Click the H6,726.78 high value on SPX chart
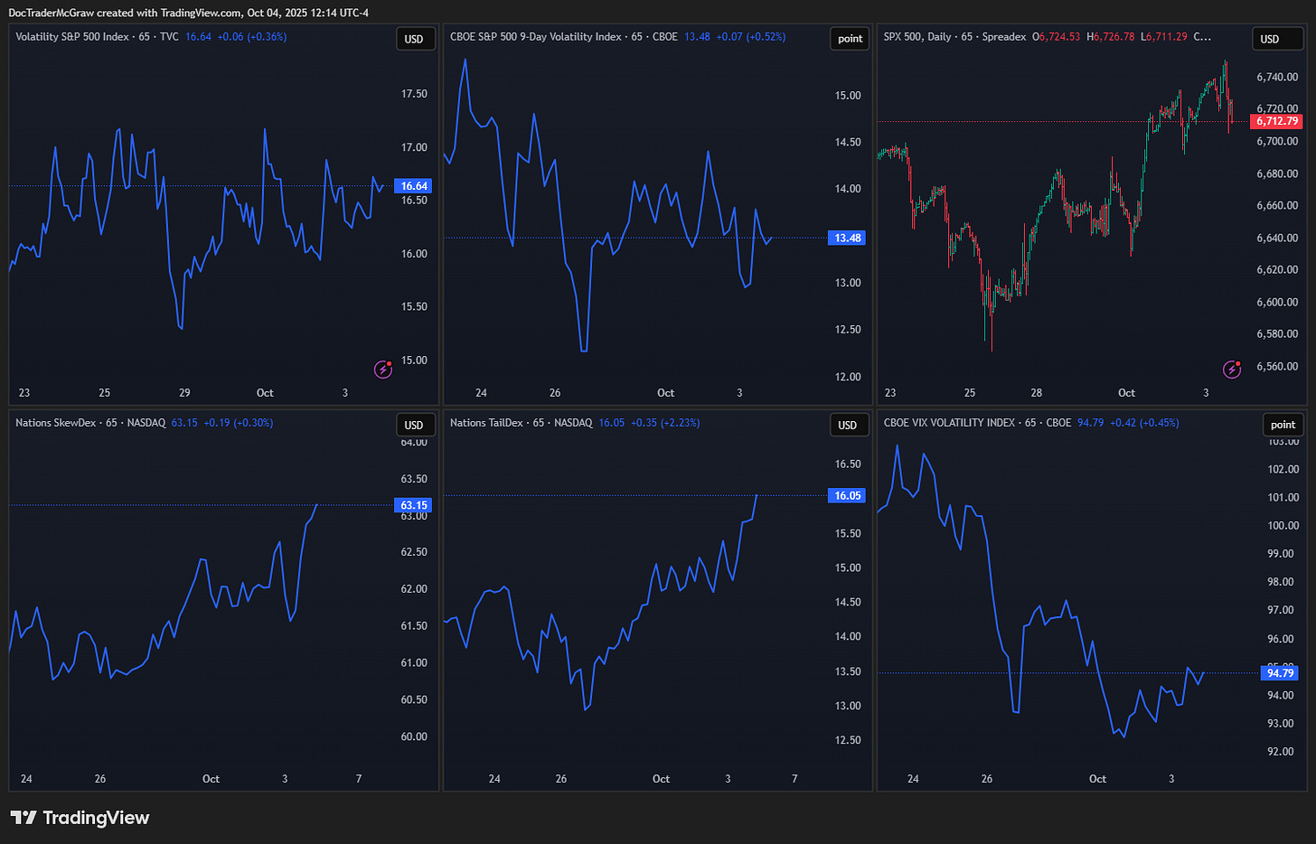Viewport: 1316px width, 844px height. pos(1110,37)
